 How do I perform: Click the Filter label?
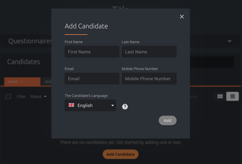tap(21, 96)
